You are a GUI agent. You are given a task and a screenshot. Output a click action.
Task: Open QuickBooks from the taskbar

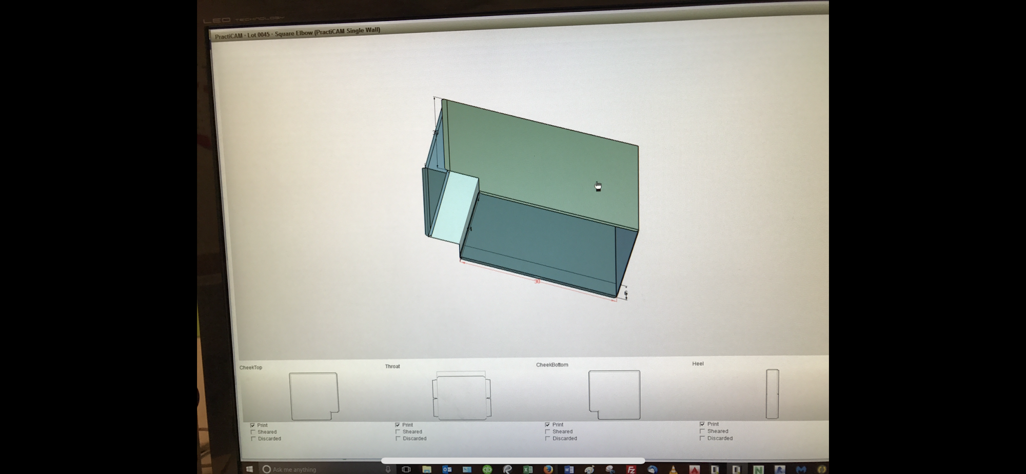[487, 469]
